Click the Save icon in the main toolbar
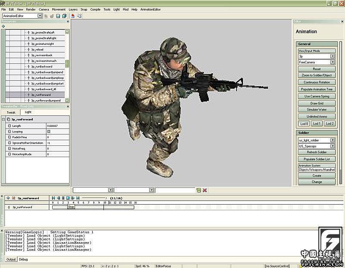Viewport: 345px width, 268px height. click(x=58, y=16)
